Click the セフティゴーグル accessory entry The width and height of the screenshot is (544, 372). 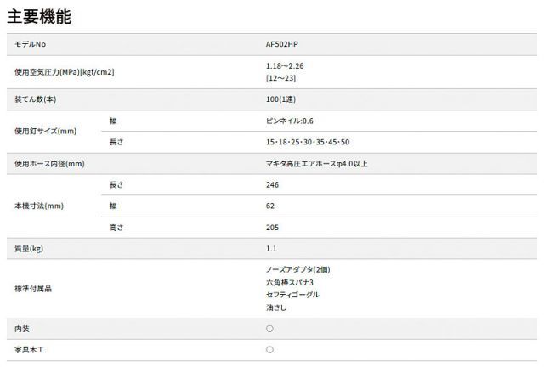click(292, 294)
